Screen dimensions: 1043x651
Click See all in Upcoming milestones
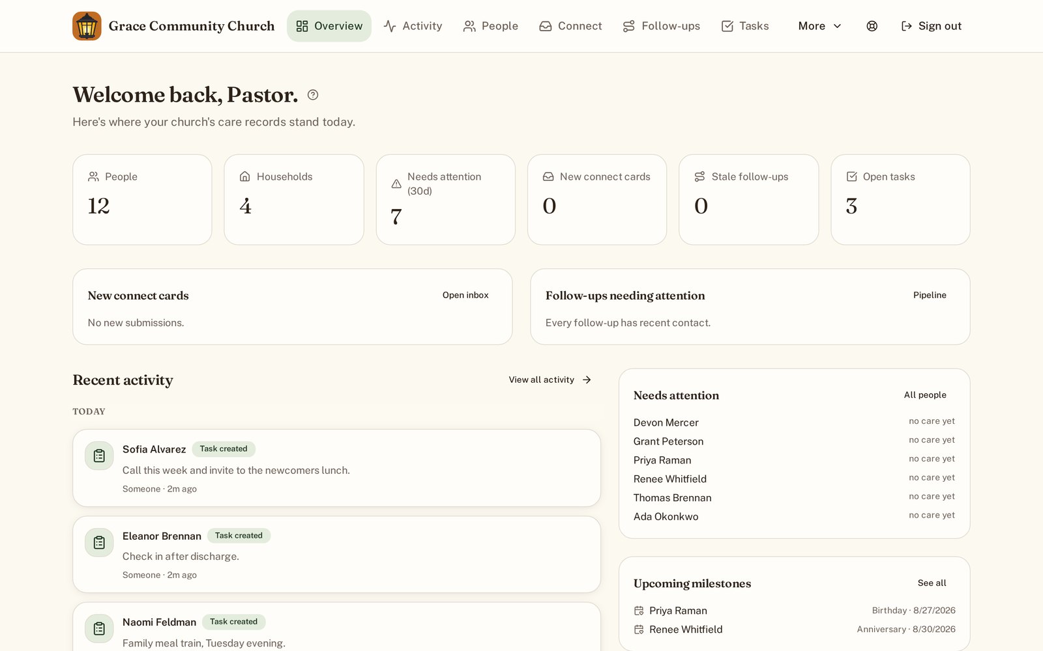[932, 583]
